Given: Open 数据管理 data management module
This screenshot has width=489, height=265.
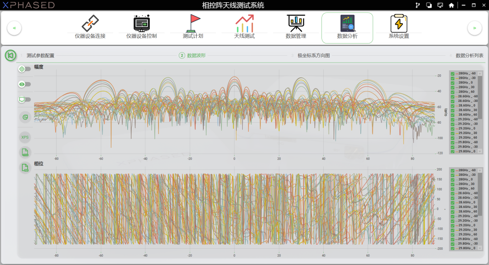Looking at the screenshot, I should [296, 28].
